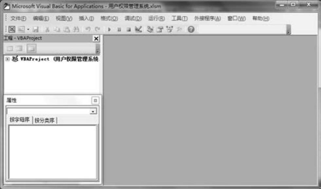Image resolution: width=321 pixels, height=189 pixels.
Task: Click the Toolbox icon in the toolbar
Action: click(179, 29)
